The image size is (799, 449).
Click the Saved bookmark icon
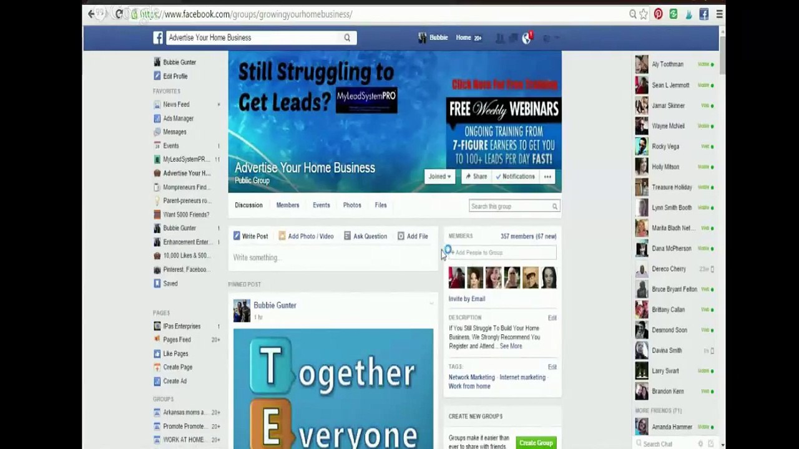157,284
